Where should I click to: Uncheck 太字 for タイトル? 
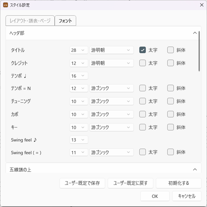tap(143, 50)
